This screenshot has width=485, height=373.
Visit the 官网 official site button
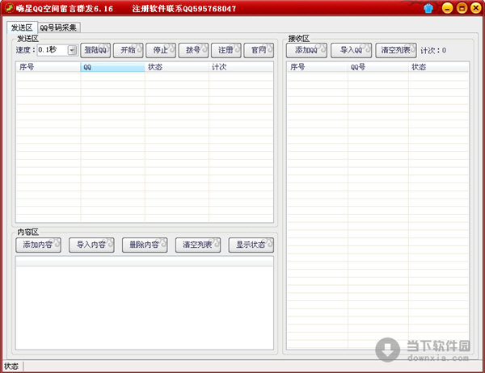pyautogui.click(x=259, y=50)
